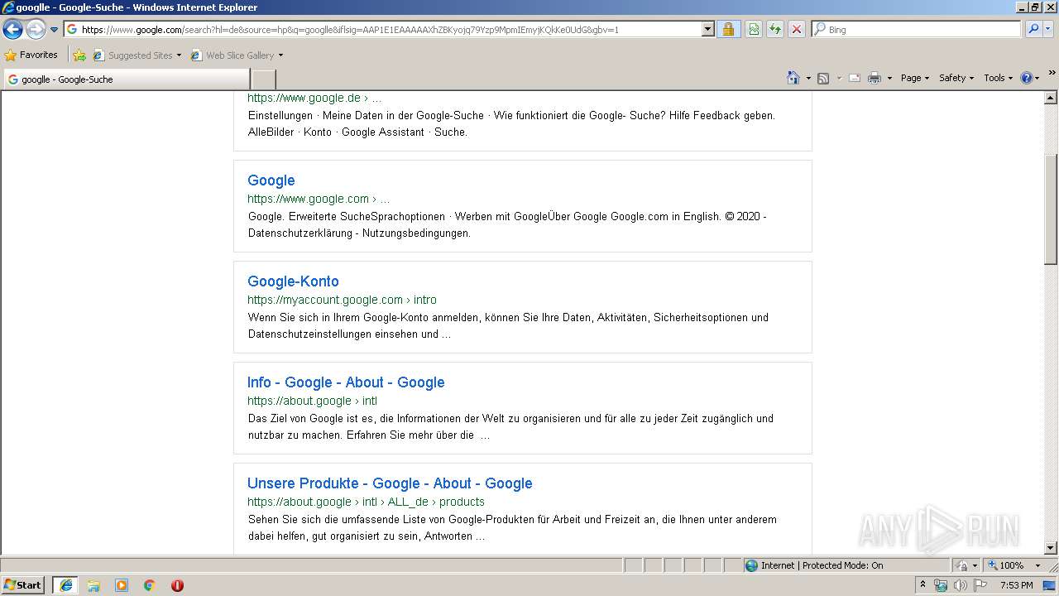This screenshot has height=596, width=1059.
Task: Open Windows Explorer folder taskbar icon
Action: pos(93,585)
